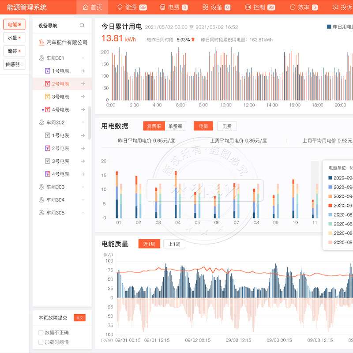Open the 控制 menu
Viewport: 353px width, 353px height.
(x=260, y=7)
